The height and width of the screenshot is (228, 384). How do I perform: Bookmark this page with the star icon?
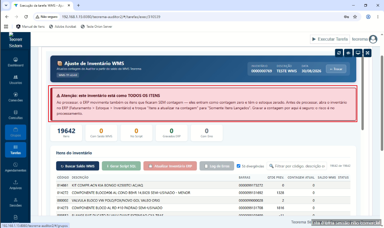[x=355, y=17]
